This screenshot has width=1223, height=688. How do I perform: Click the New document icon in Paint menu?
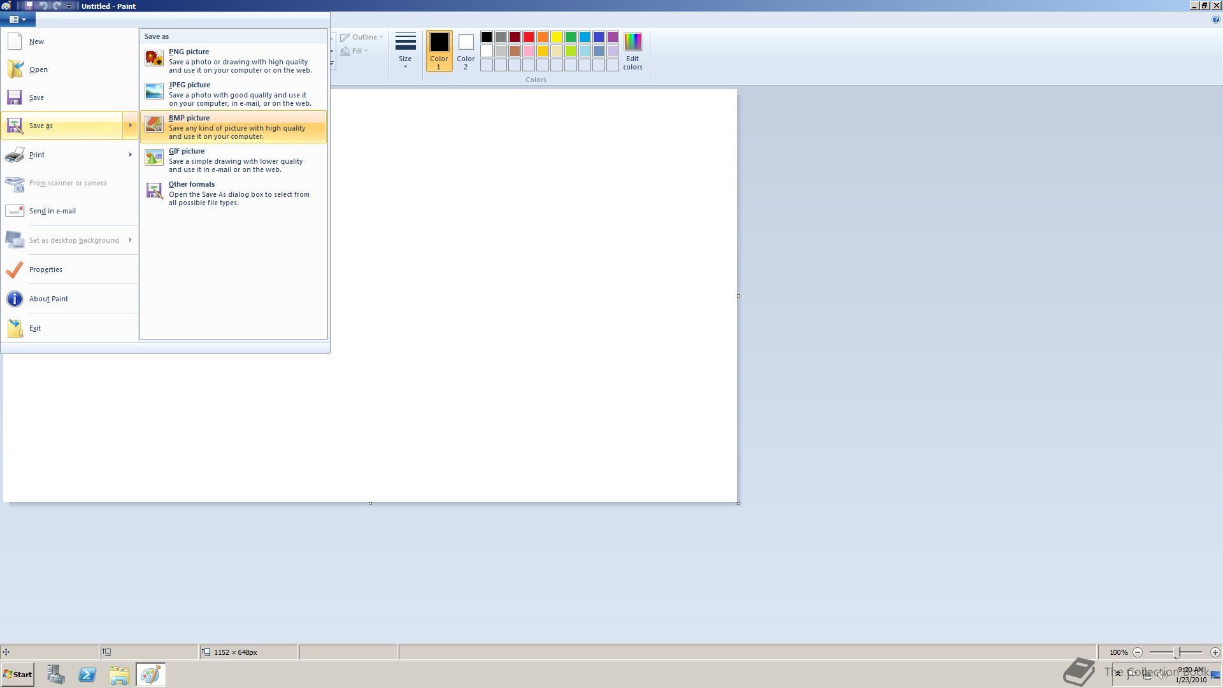click(15, 41)
